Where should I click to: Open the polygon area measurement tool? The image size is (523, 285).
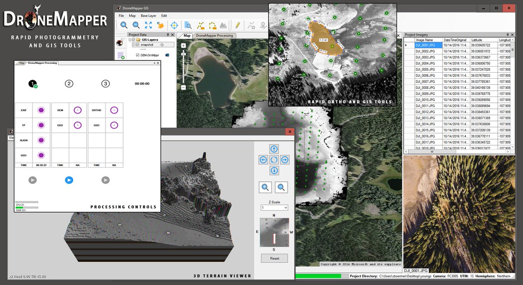click(x=212, y=24)
